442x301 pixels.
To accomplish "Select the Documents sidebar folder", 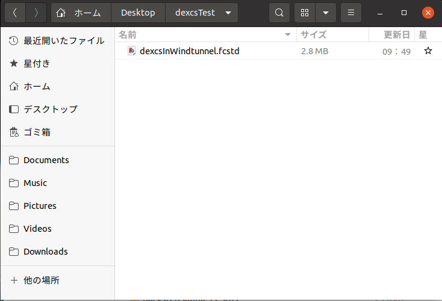I will 46,160.
